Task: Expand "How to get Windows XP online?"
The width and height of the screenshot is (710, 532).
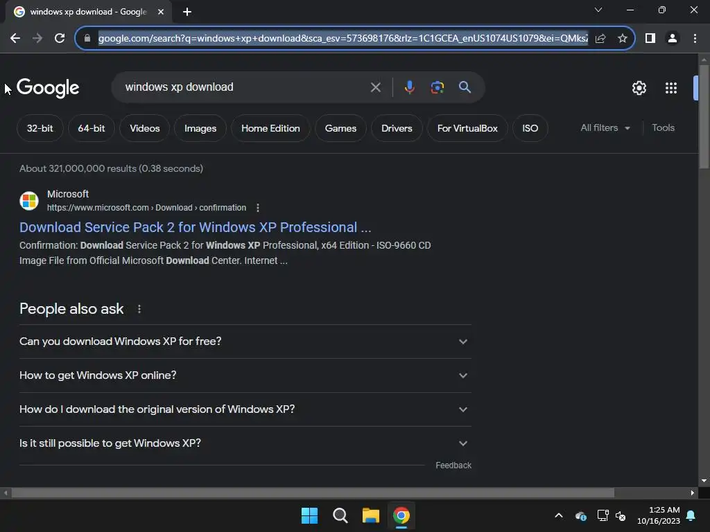Action: pos(245,375)
